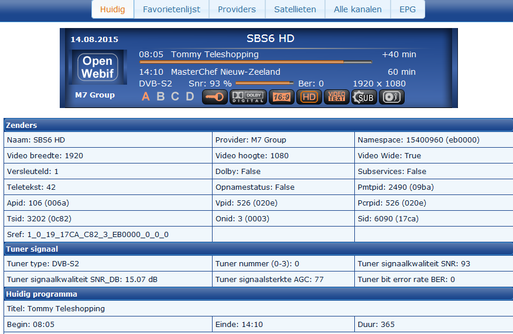This screenshot has height=334, width=513.
Task: Click the SBS6 HD channel title
Action: [271, 39]
